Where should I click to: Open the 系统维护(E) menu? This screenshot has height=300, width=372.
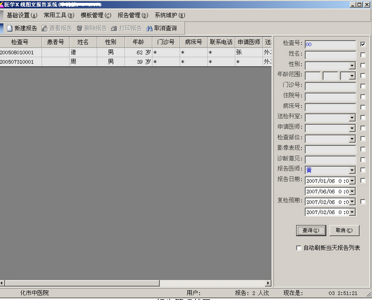pos(170,15)
